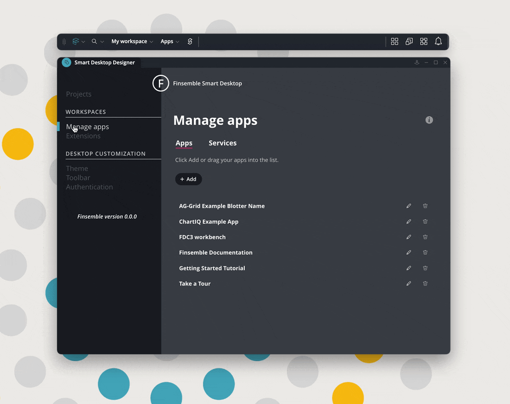Edit the Take a Tour app
The image size is (510, 404).
[409, 283]
